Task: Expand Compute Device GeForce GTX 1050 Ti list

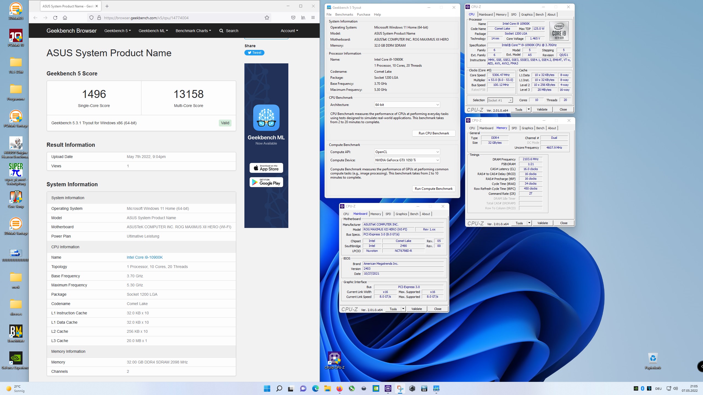Action: click(407, 160)
